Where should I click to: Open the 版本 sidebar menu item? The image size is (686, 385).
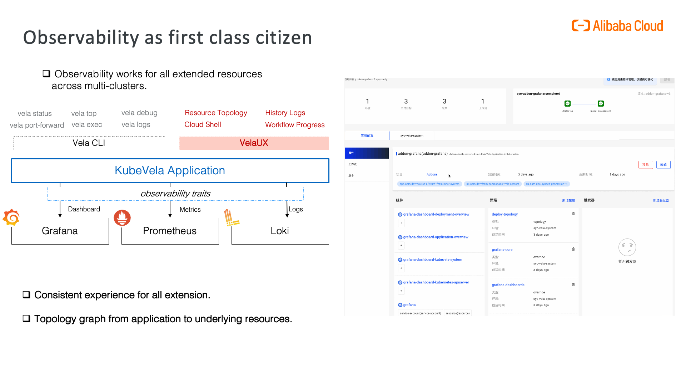[367, 176]
